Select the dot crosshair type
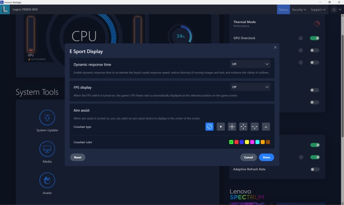Screen dimensions: 344x205 tap(221, 127)
